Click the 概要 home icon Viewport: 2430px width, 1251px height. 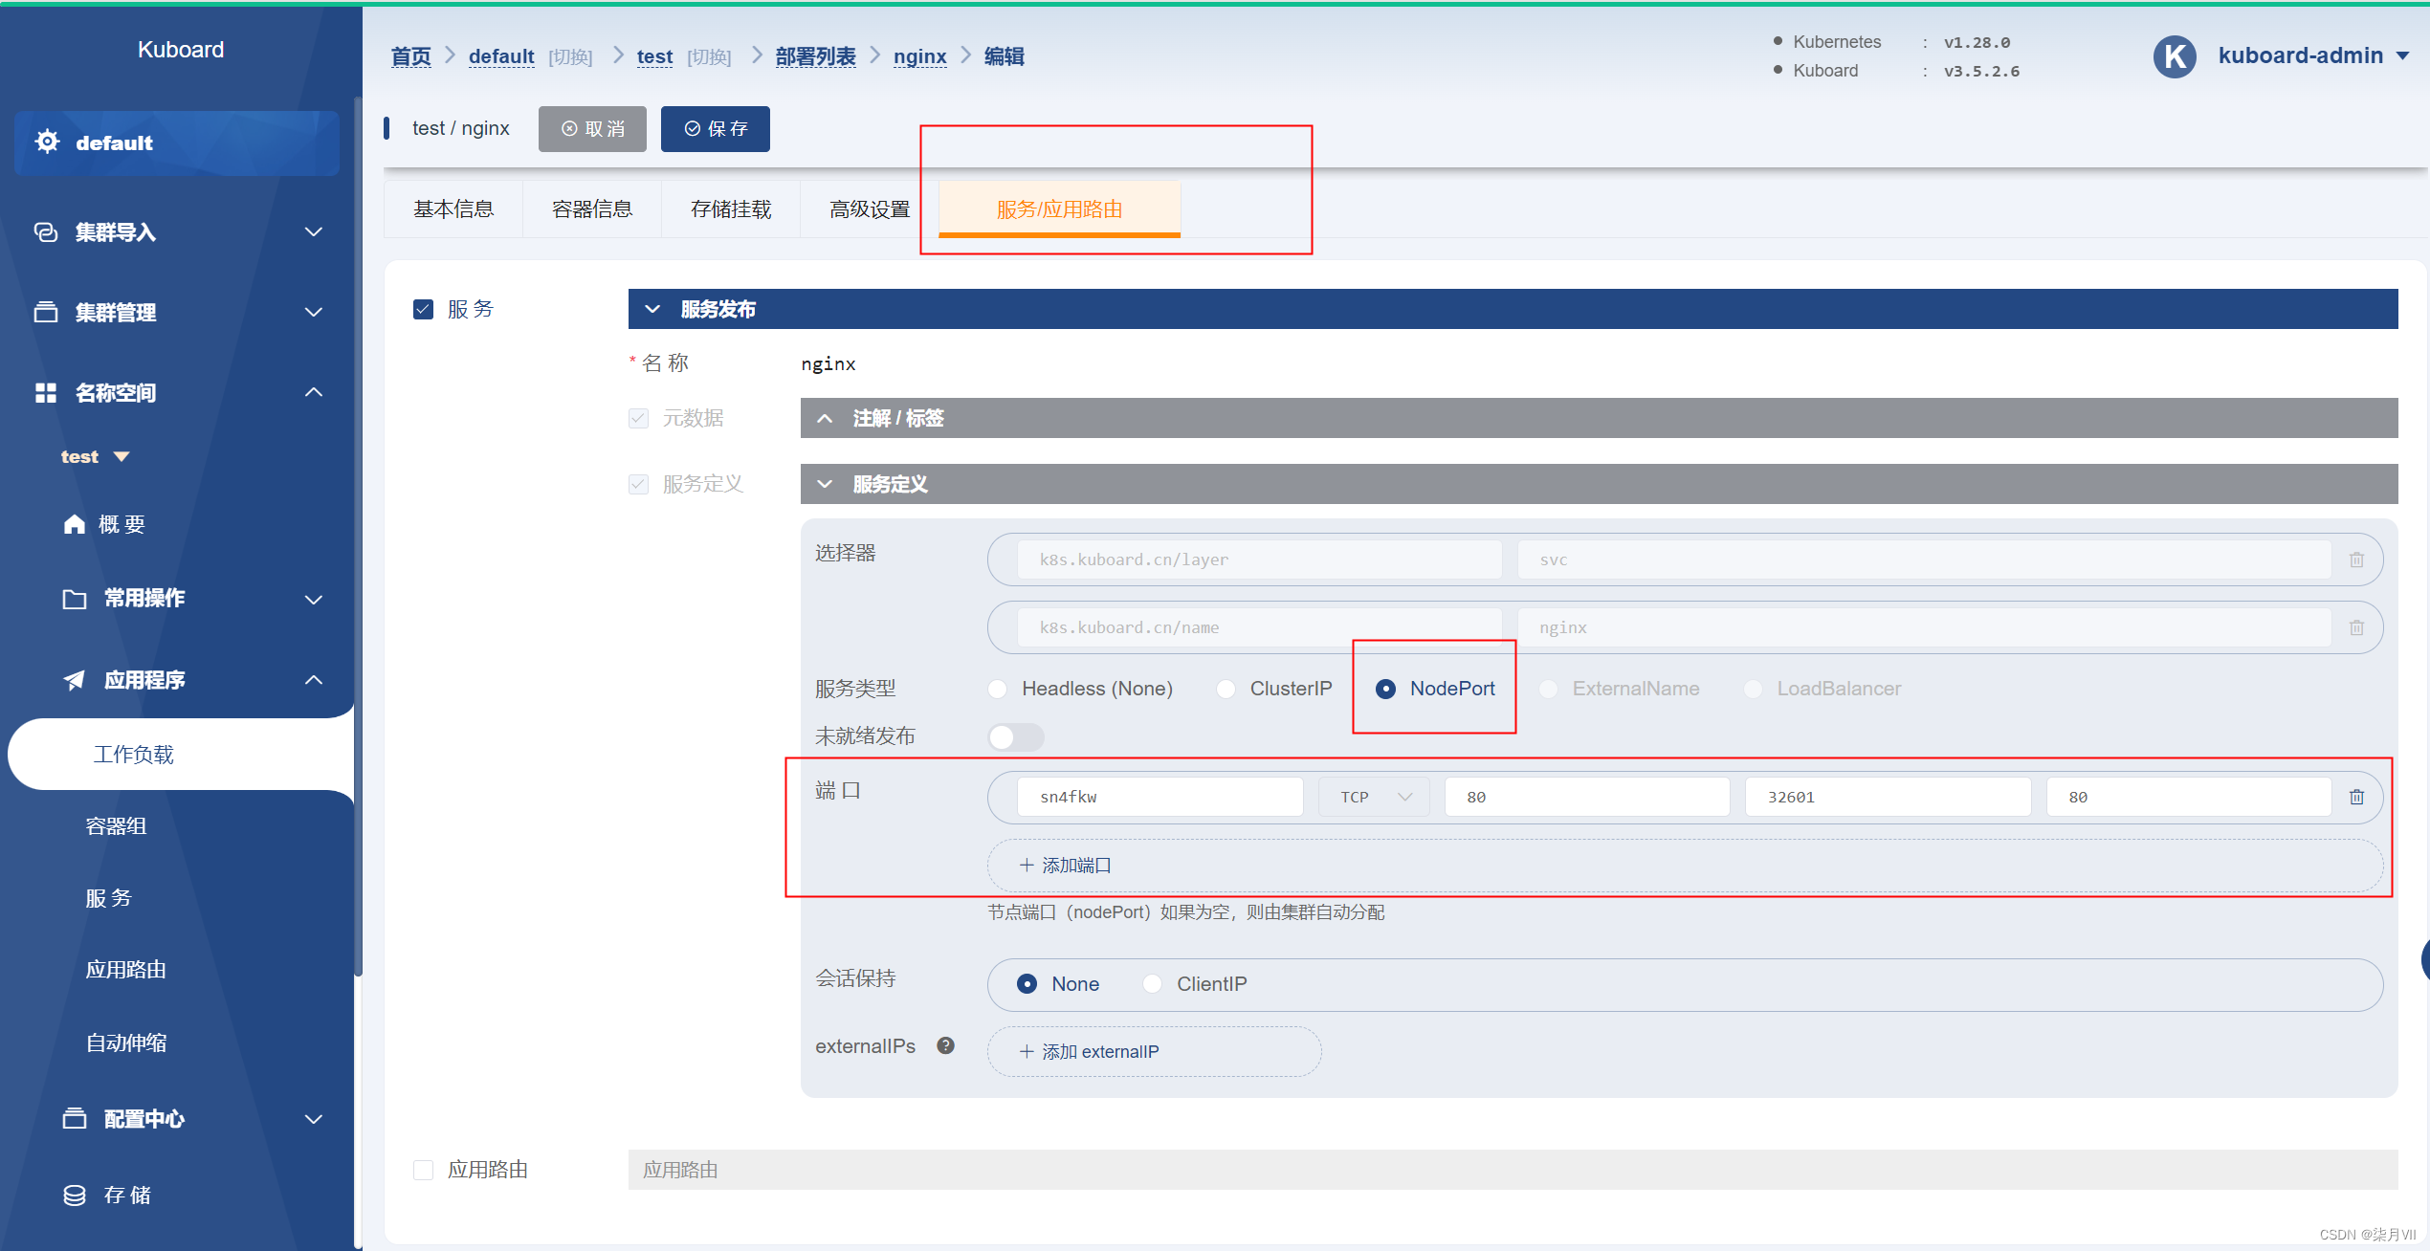click(74, 524)
